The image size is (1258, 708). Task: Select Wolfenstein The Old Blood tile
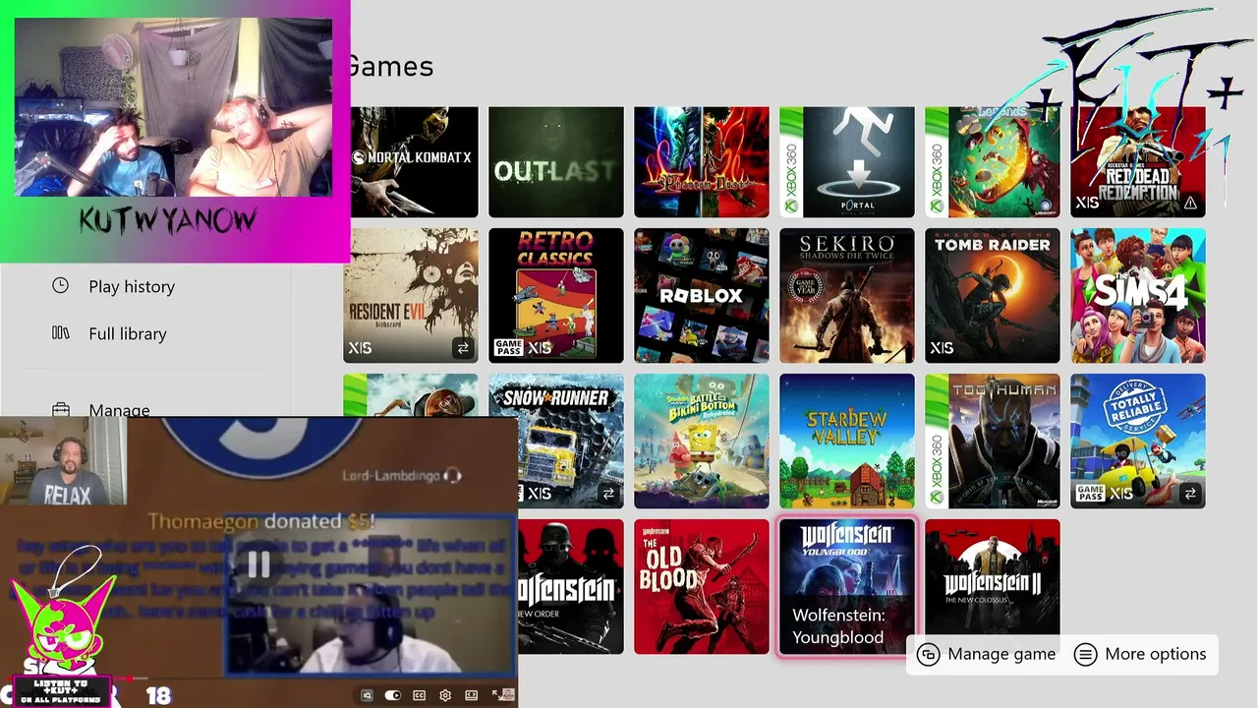point(702,587)
